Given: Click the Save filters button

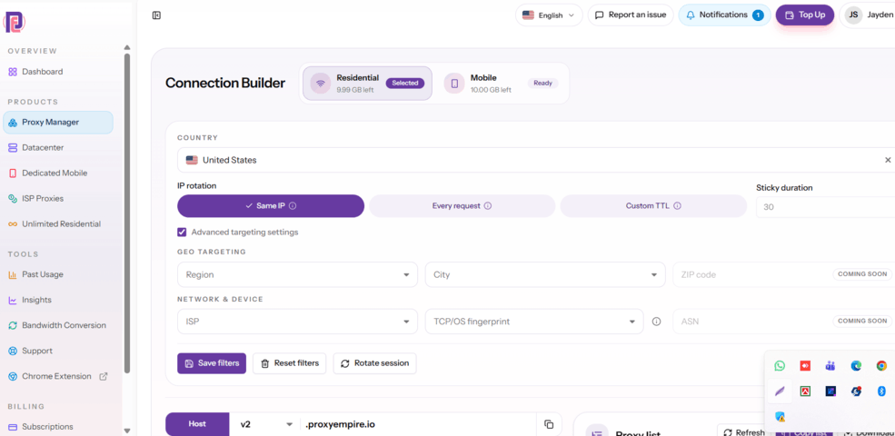Looking at the screenshot, I should [x=212, y=363].
